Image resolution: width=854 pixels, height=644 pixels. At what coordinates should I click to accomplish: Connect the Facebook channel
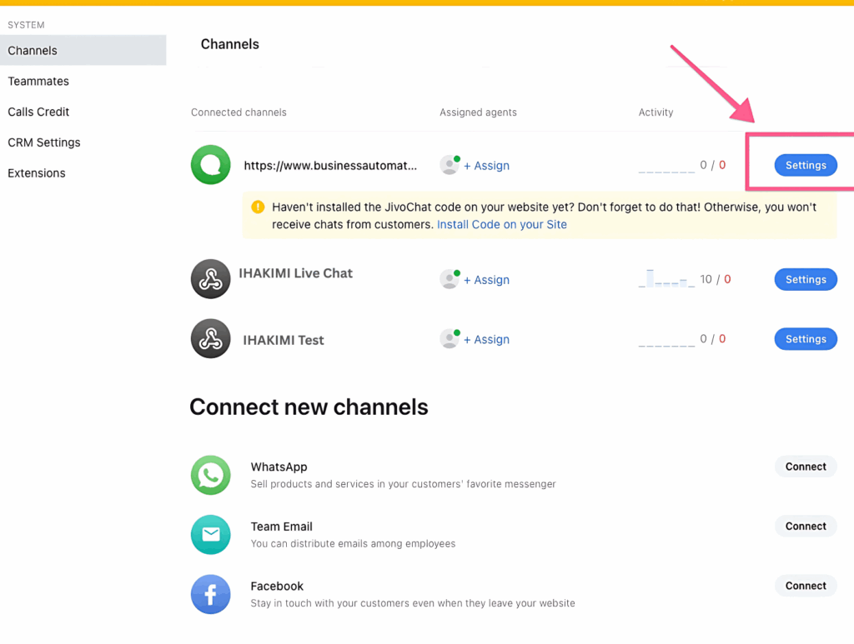pos(805,586)
